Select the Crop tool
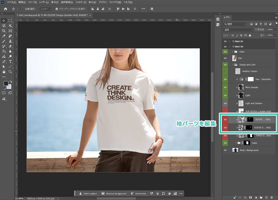Viewport: 278px width, 200px height. click(4, 31)
